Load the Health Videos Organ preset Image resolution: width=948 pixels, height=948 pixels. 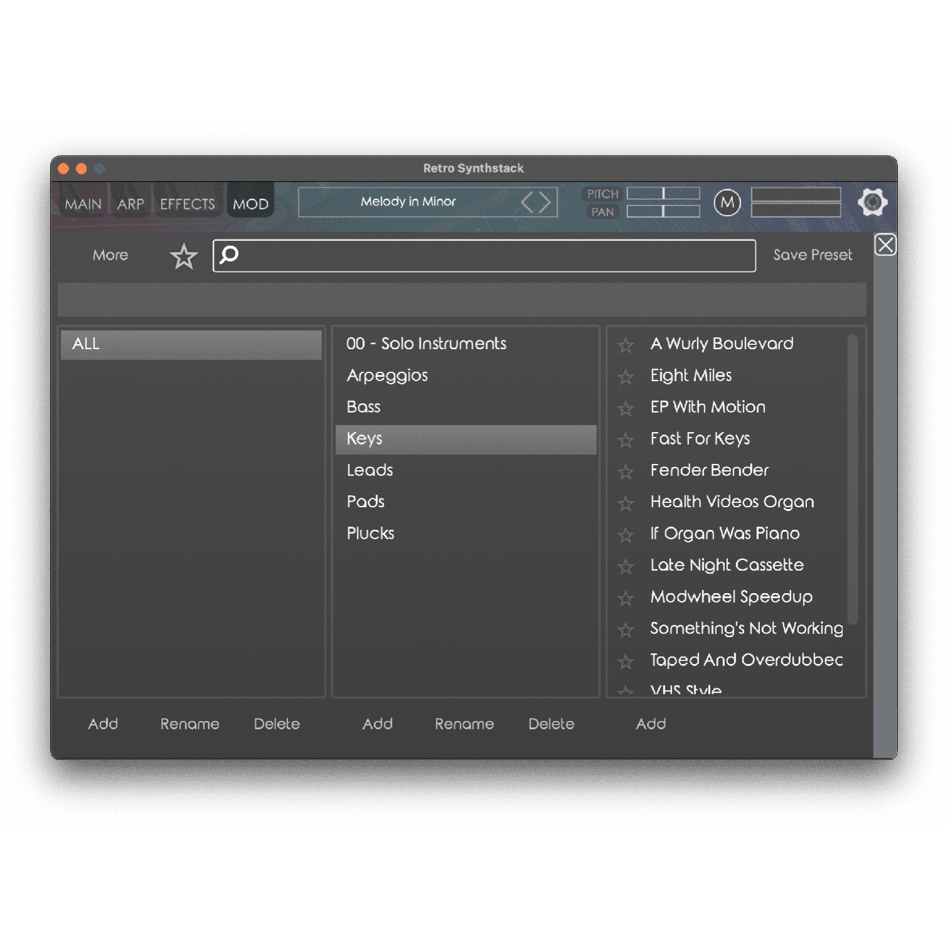click(732, 502)
